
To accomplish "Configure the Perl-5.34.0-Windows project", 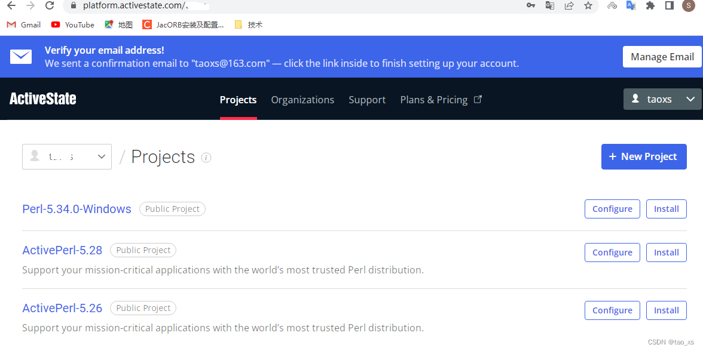I will point(612,209).
